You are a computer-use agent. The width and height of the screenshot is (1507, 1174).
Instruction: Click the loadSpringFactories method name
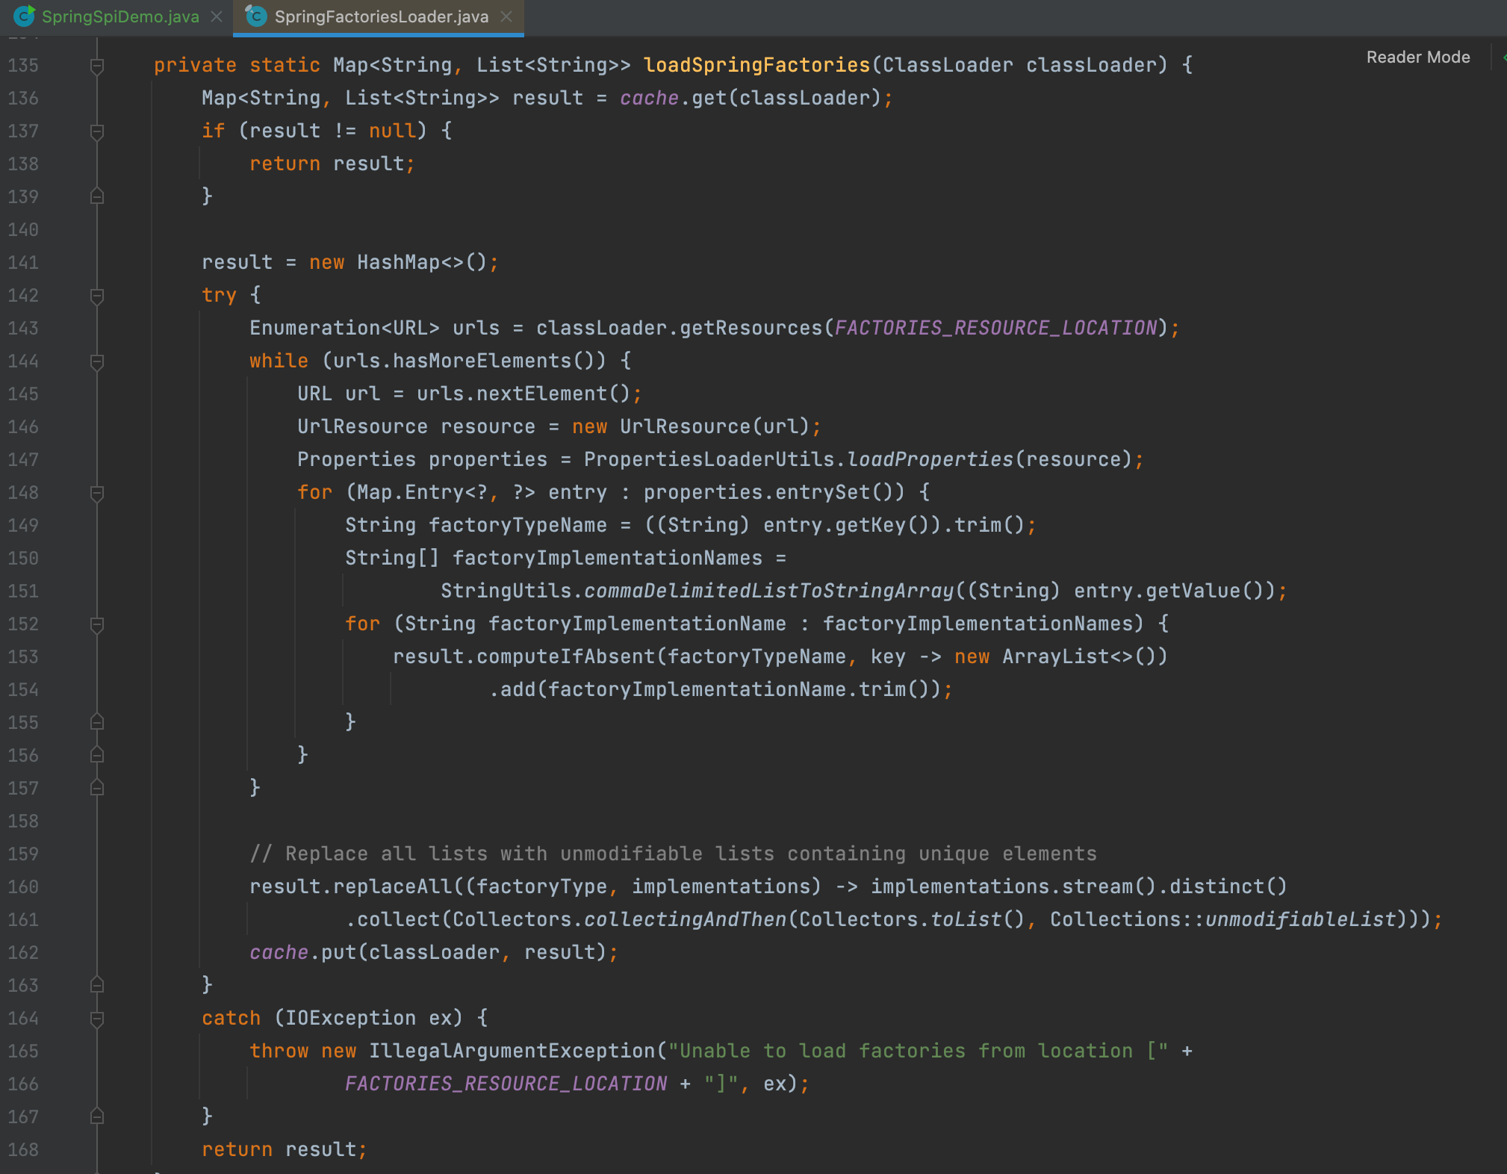756,65
